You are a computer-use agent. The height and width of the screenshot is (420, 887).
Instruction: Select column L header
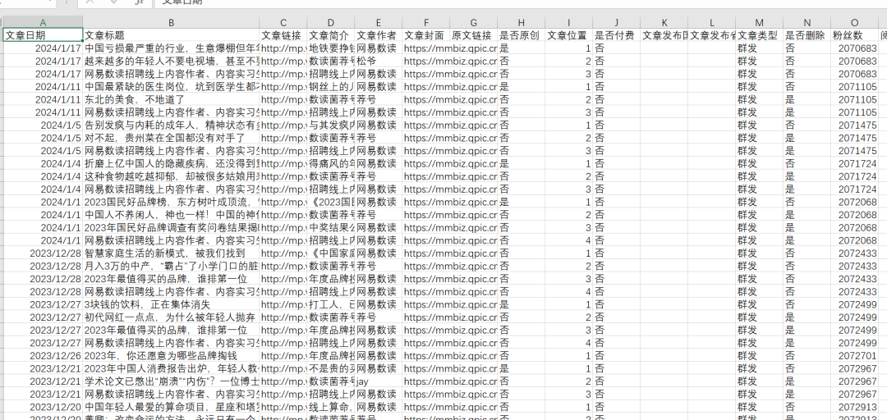[x=711, y=23]
